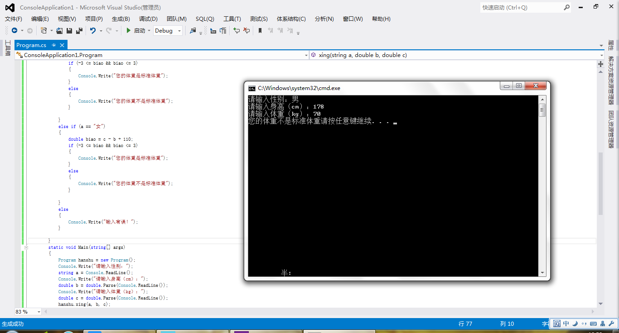This screenshot has width=619, height=333.
Task: Click the green Start debugging play icon
Action: coord(129,31)
